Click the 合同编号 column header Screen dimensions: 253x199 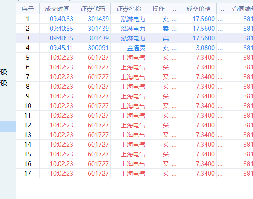pyautogui.click(x=240, y=9)
